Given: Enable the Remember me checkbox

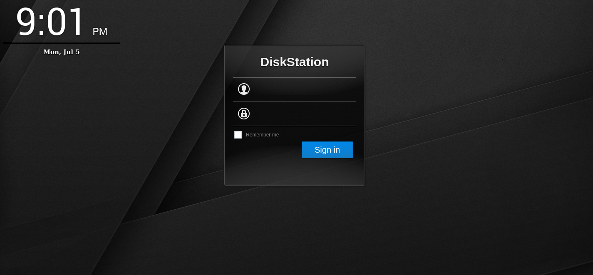Looking at the screenshot, I should [238, 135].
